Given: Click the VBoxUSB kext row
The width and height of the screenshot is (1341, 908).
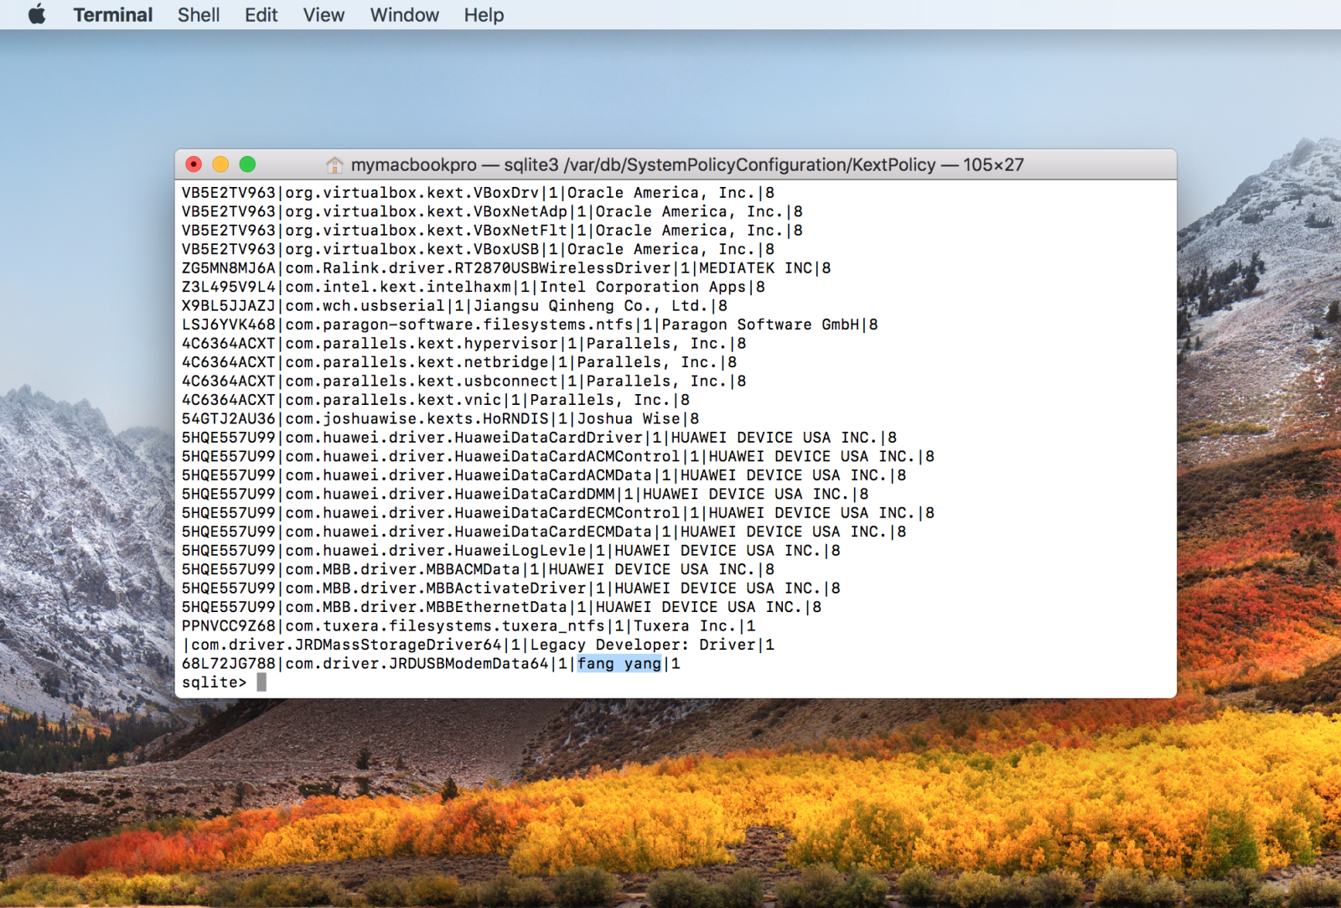Looking at the screenshot, I should (x=479, y=250).
